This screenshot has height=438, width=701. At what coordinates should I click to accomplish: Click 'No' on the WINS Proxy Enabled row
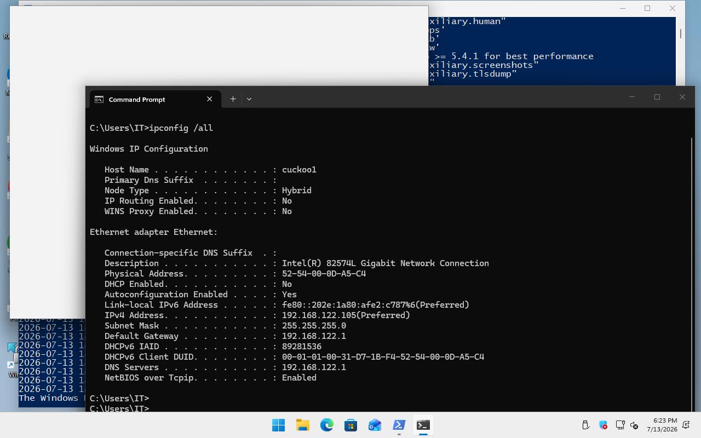pos(287,211)
